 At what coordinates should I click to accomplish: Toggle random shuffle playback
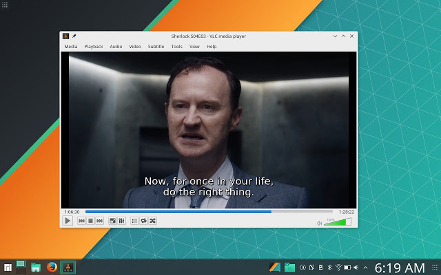click(x=152, y=221)
